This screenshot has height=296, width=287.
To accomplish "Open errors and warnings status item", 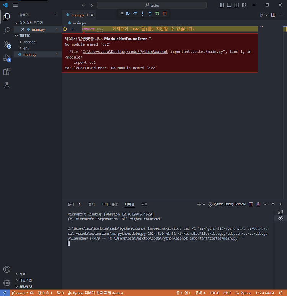I will pos(45,293).
